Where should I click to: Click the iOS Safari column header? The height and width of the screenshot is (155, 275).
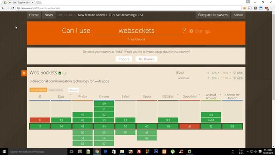tap(168, 96)
